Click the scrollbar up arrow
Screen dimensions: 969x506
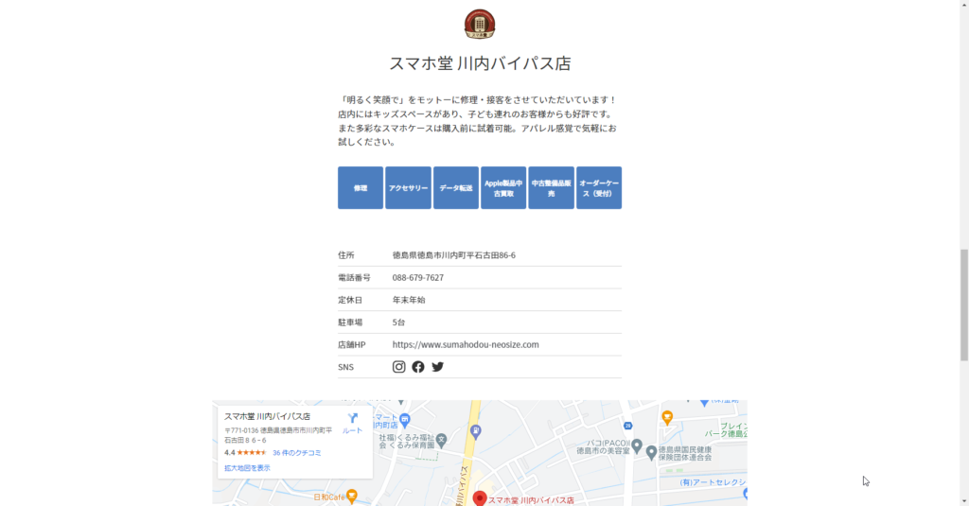coord(964,5)
